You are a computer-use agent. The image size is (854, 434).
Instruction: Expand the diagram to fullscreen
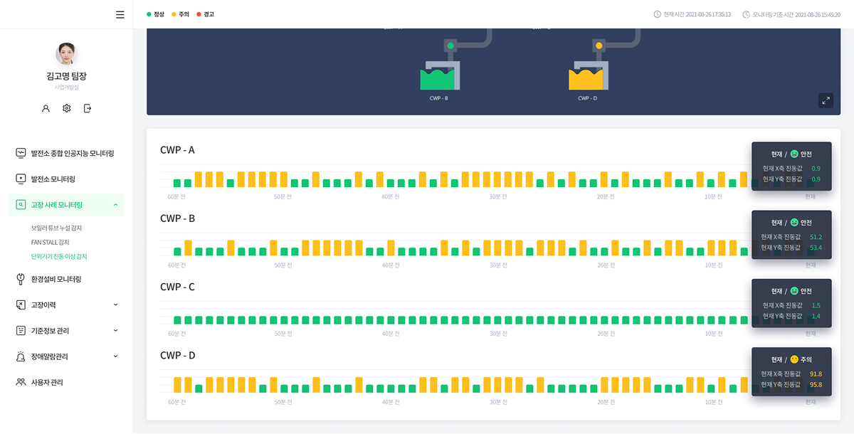[x=826, y=100]
